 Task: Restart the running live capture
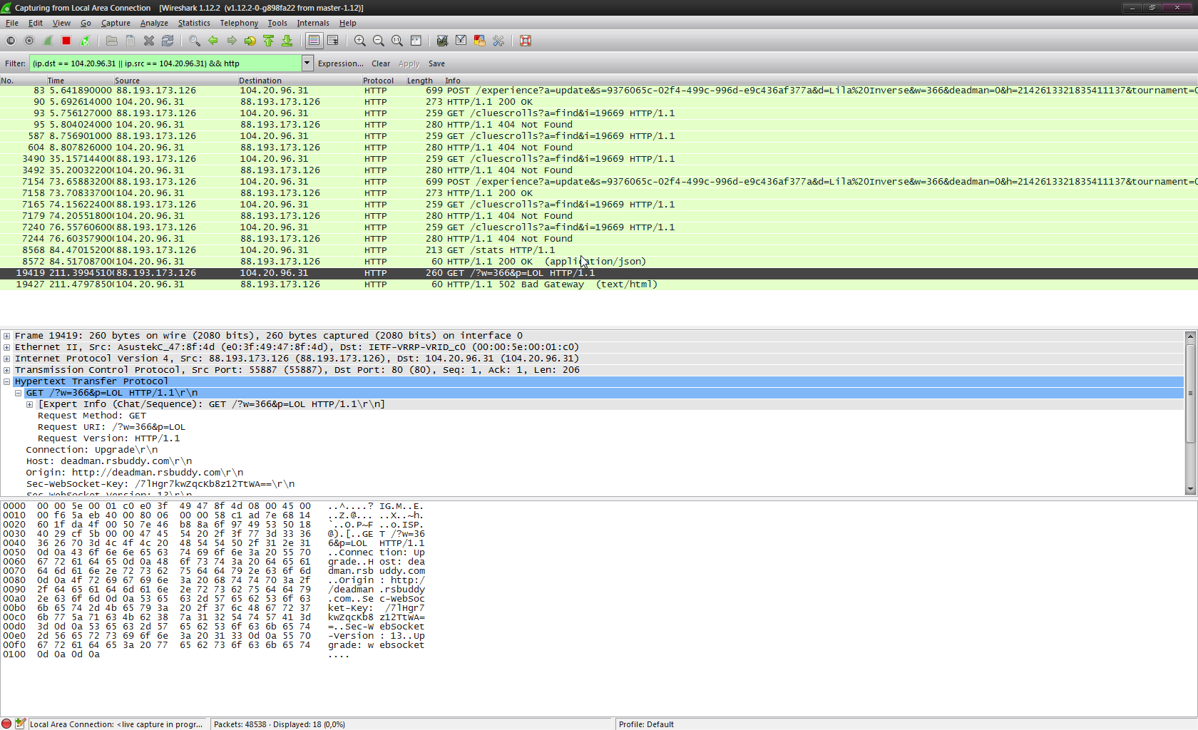[x=85, y=41]
